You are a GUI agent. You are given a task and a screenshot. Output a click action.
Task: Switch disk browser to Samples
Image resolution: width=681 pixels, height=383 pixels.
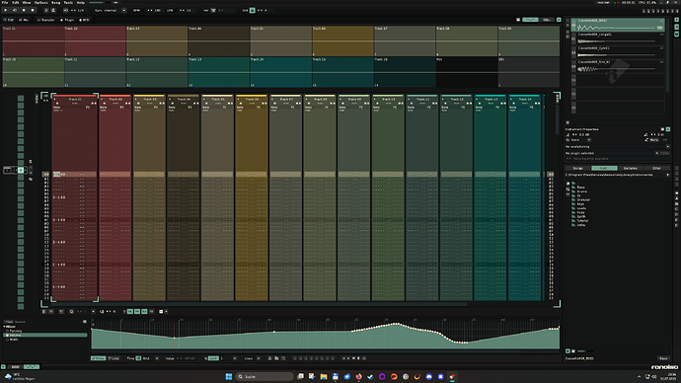(x=631, y=168)
